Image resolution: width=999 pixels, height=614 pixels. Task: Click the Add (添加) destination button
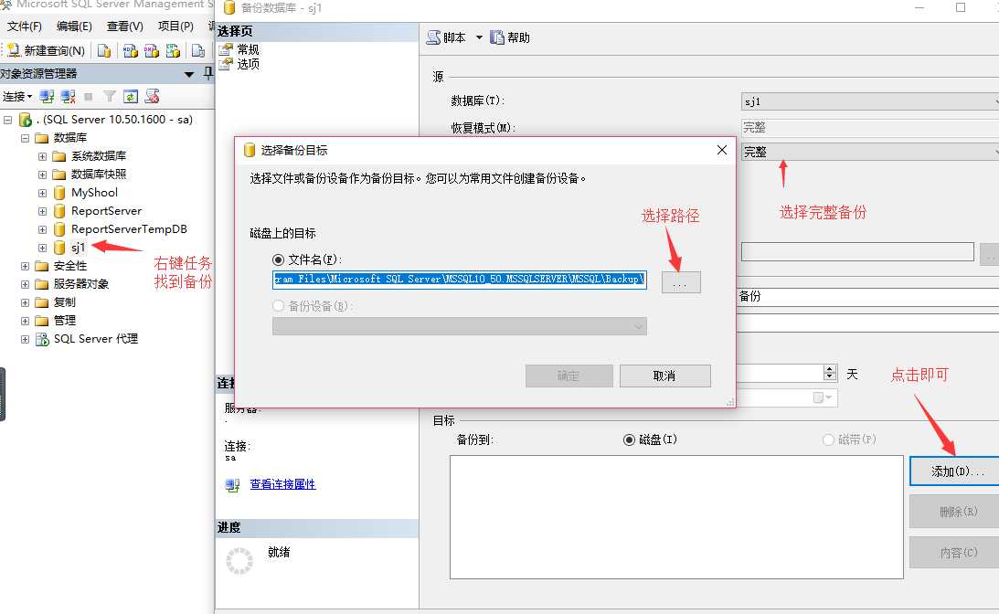tap(954, 471)
